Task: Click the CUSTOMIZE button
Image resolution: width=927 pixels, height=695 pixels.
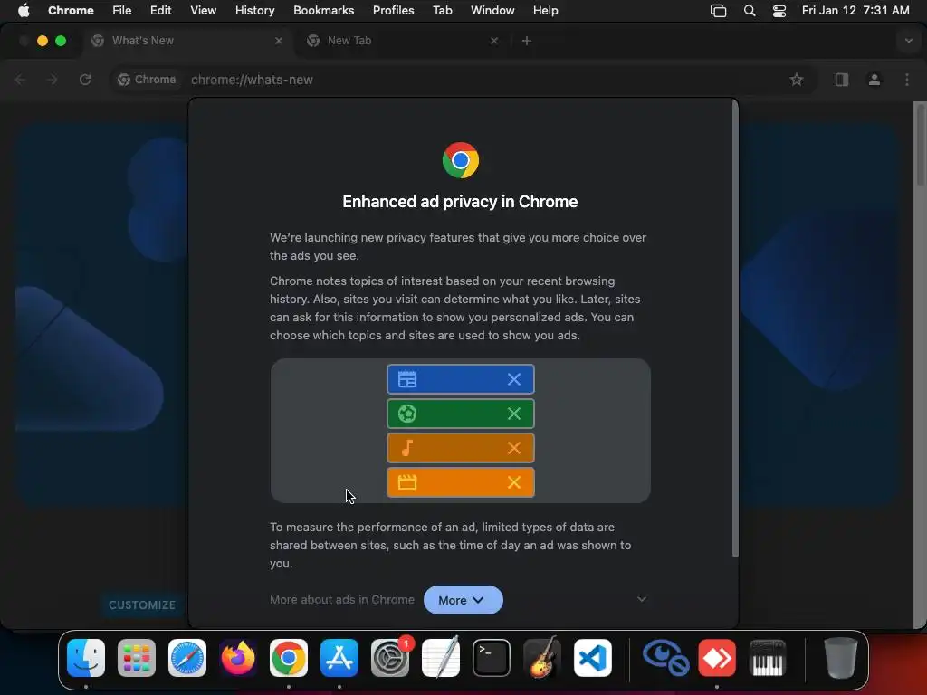Action: pos(142,605)
